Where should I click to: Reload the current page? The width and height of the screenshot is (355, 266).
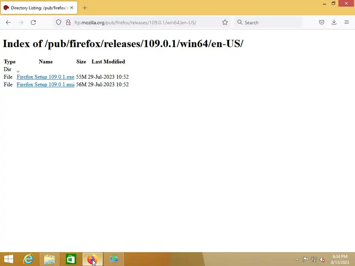point(33,23)
